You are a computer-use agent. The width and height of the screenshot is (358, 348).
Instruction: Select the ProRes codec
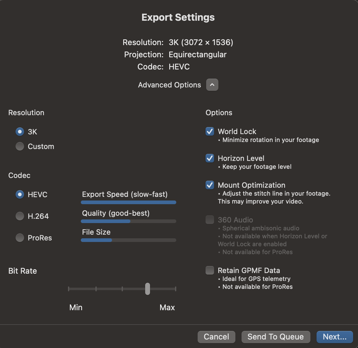coord(20,238)
